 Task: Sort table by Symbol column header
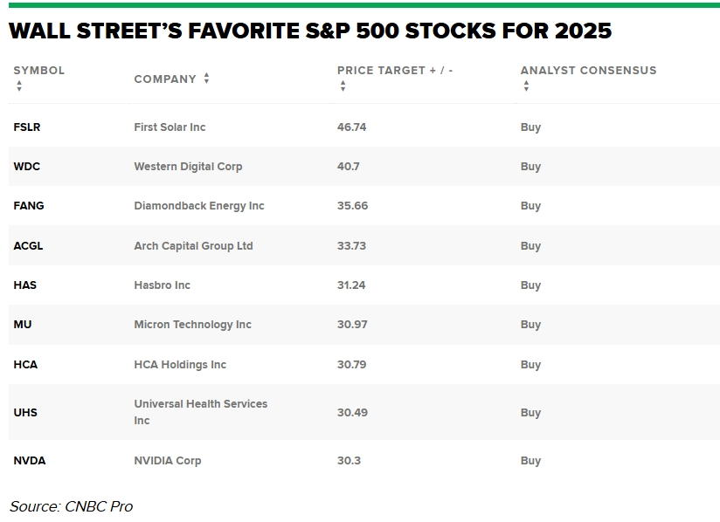tap(39, 71)
